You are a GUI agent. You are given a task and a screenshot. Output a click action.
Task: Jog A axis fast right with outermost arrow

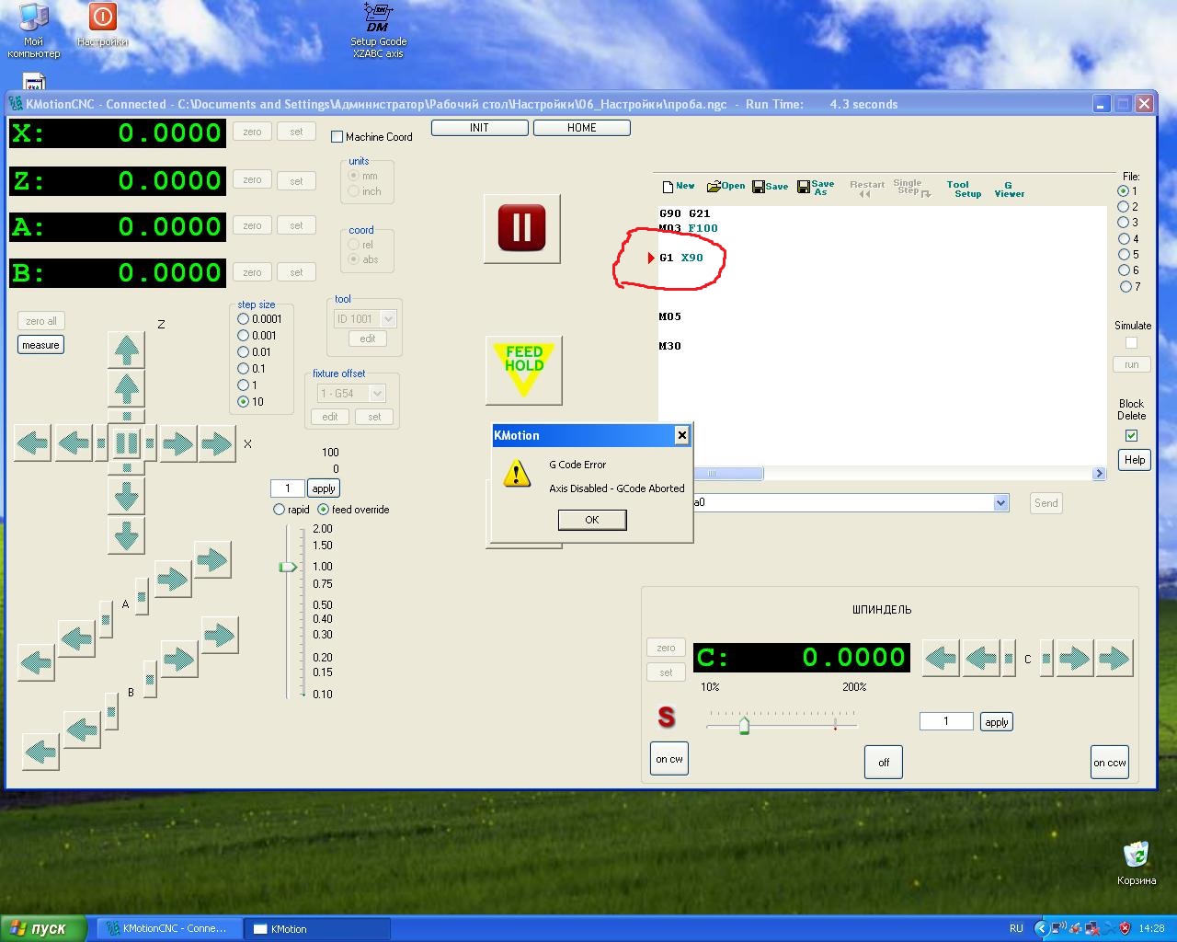(212, 559)
